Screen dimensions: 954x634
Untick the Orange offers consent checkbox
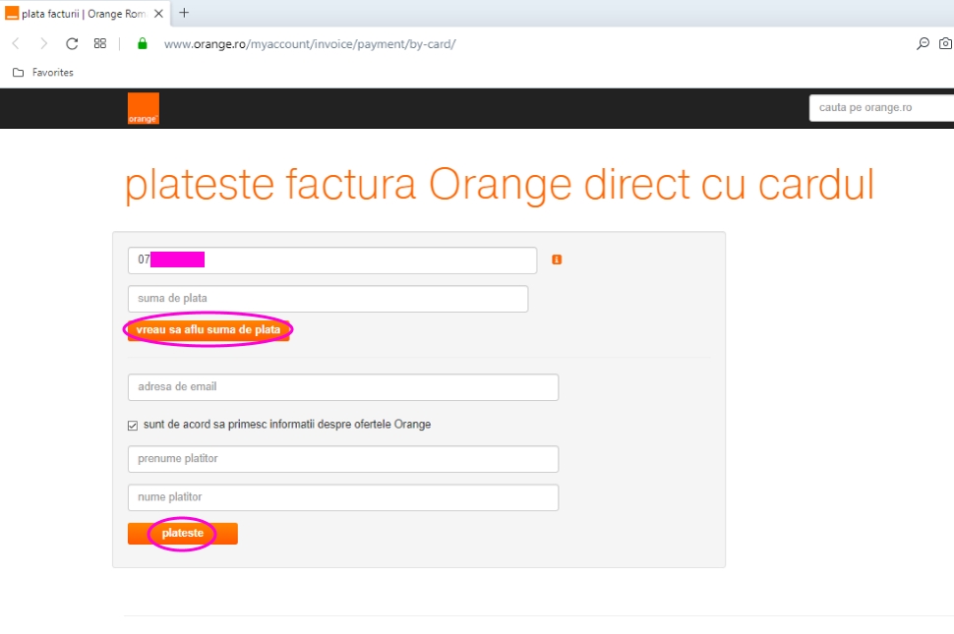pyautogui.click(x=133, y=426)
